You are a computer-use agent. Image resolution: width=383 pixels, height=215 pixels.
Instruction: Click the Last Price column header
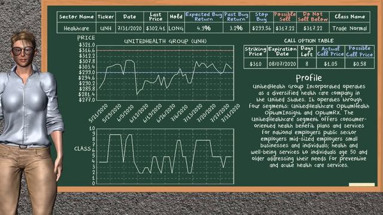click(156, 17)
